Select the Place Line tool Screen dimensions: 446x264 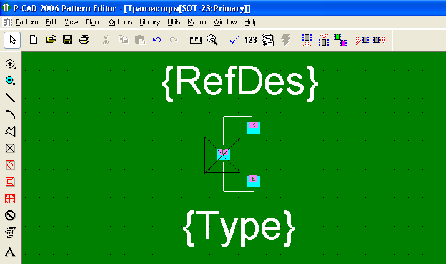10,97
